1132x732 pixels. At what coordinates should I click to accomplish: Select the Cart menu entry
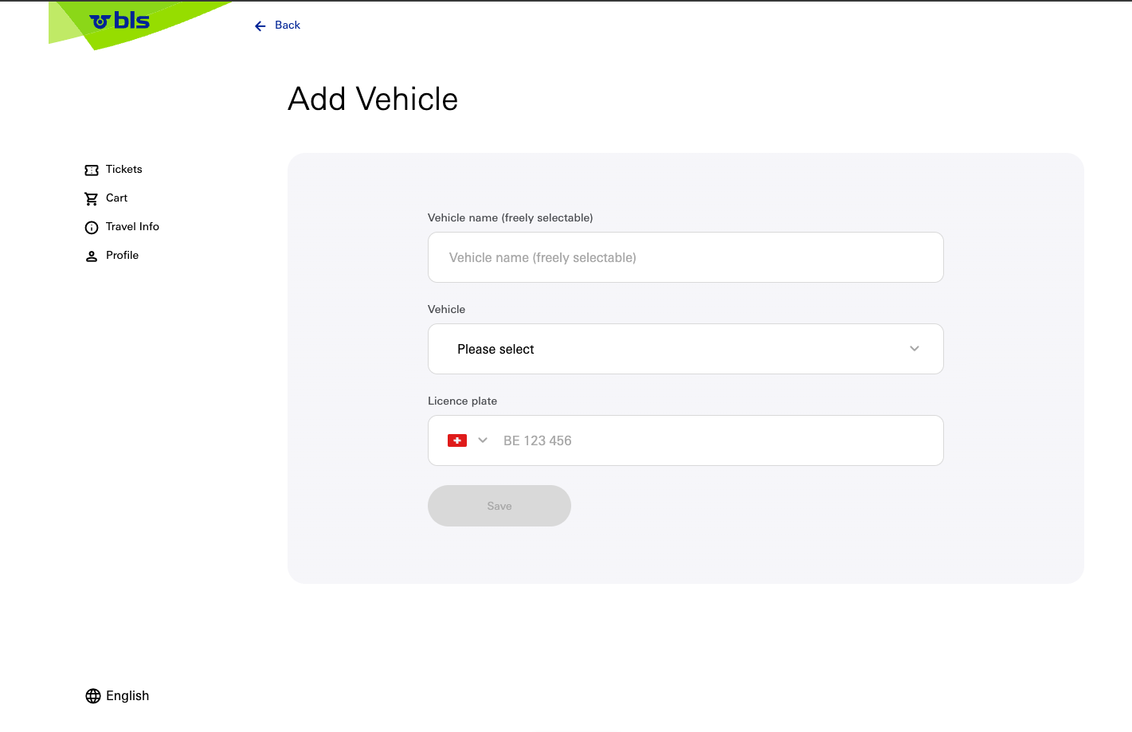tap(116, 198)
